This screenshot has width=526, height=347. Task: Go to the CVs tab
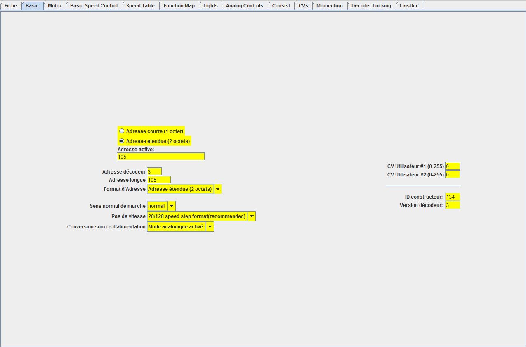pyautogui.click(x=303, y=6)
